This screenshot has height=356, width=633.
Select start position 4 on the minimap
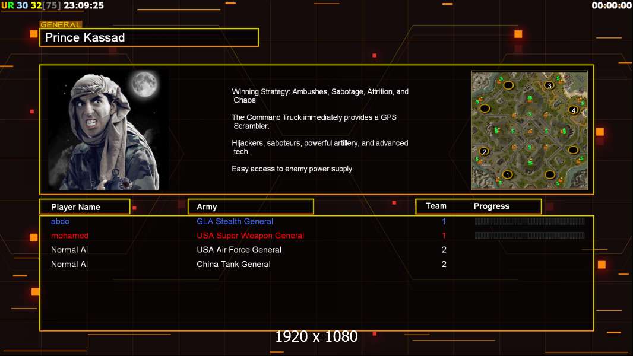573,110
